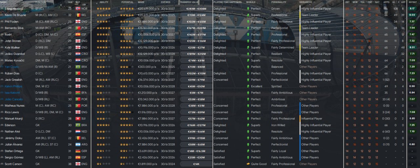Click the Switzerland flag in Manuel Akanji's row
Image resolution: width=420 pixels, height=168 pixels.
click(78, 118)
